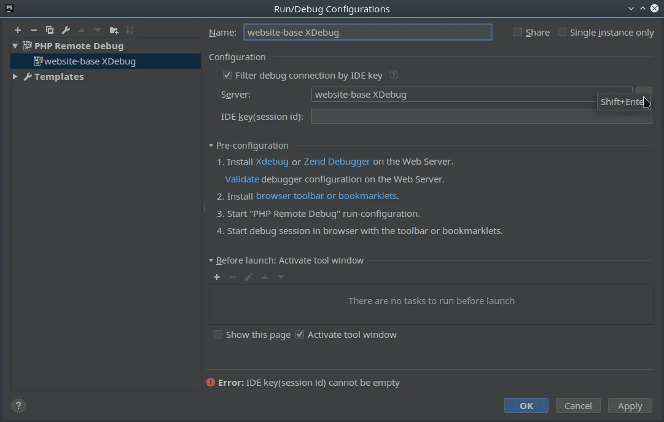Disable Activate tool window
The image size is (664, 422).
point(300,334)
